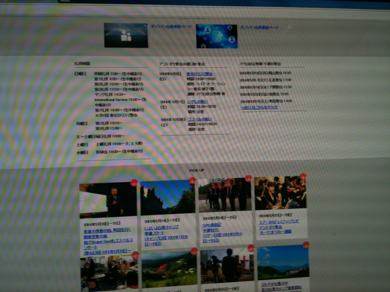
Task: Click the 詳しくはこちらをクリック link
Action: pyautogui.click(x=259, y=107)
